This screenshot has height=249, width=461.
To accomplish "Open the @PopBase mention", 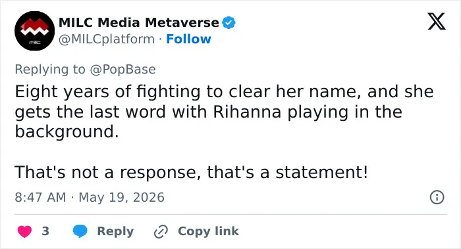I will [122, 70].
